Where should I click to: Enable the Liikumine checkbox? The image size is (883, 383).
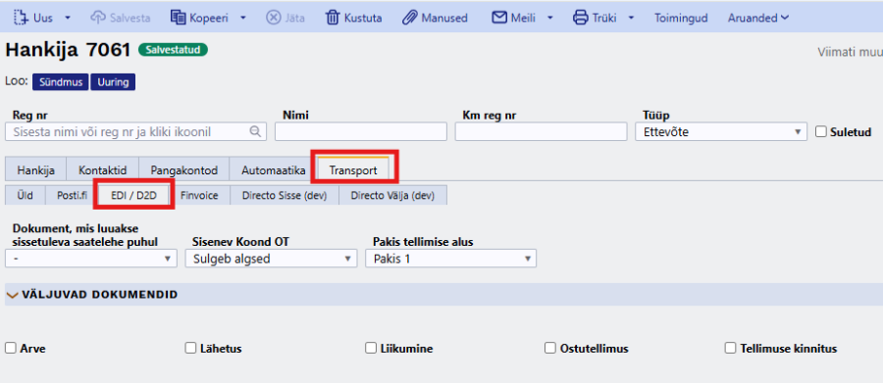pyautogui.click(x=371, y=348)
